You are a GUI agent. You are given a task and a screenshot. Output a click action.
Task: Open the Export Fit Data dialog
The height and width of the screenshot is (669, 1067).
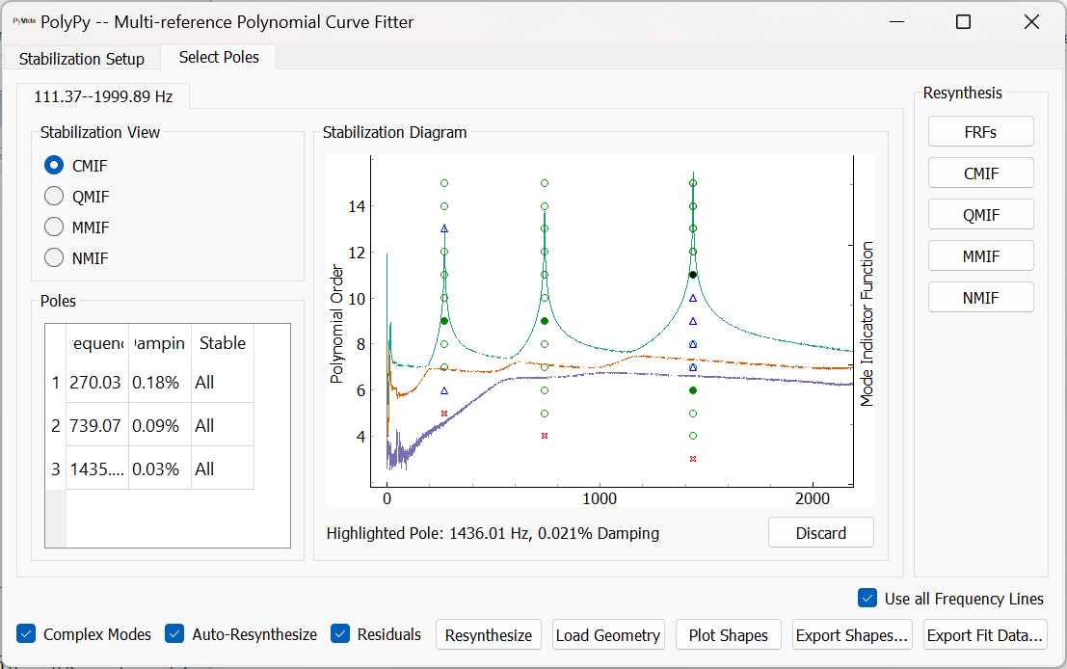[x=985, y=634]
